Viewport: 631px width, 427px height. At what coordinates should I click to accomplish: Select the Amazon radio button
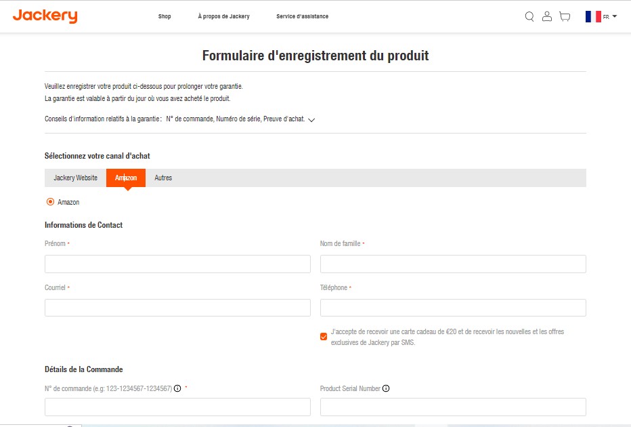point(50,202)
